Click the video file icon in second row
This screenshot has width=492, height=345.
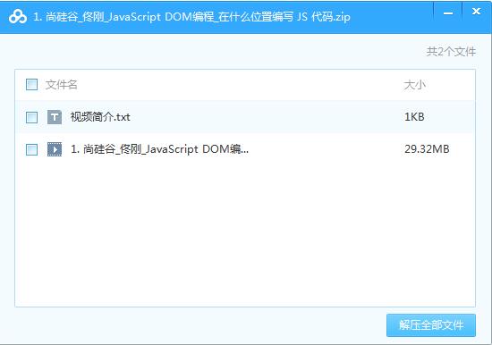coord(55,149)
